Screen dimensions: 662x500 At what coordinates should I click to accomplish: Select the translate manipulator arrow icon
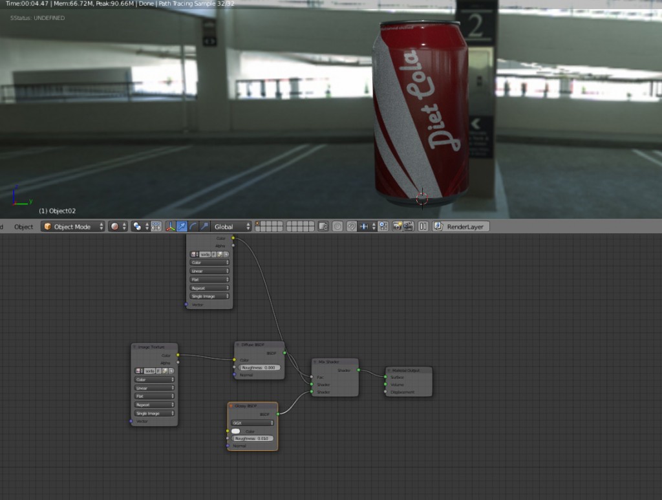[x=183, y=226]
